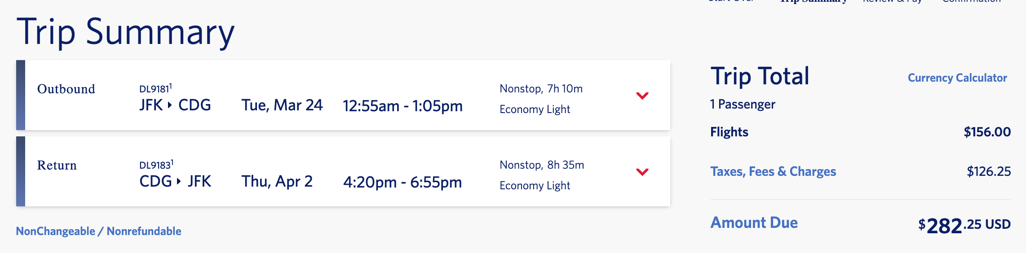This screenshot has height=253, width=1026.
Task: Expand the Outbound flight details chevron
Action: click(x=642, y=96)
